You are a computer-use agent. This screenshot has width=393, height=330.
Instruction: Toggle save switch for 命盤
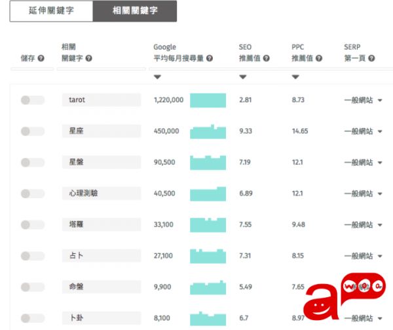[33, 287]
